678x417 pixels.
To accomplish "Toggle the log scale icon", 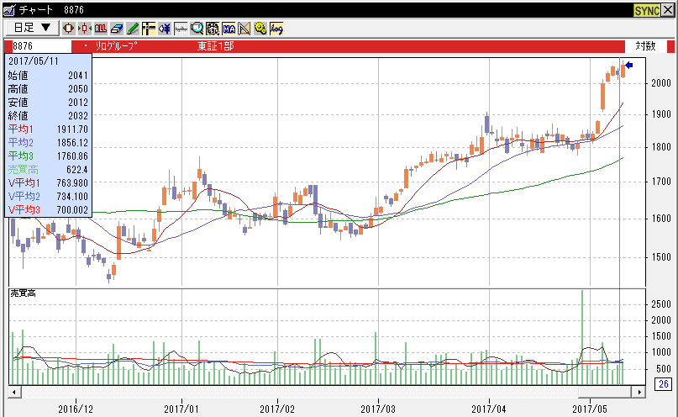I will coord(276,28).
